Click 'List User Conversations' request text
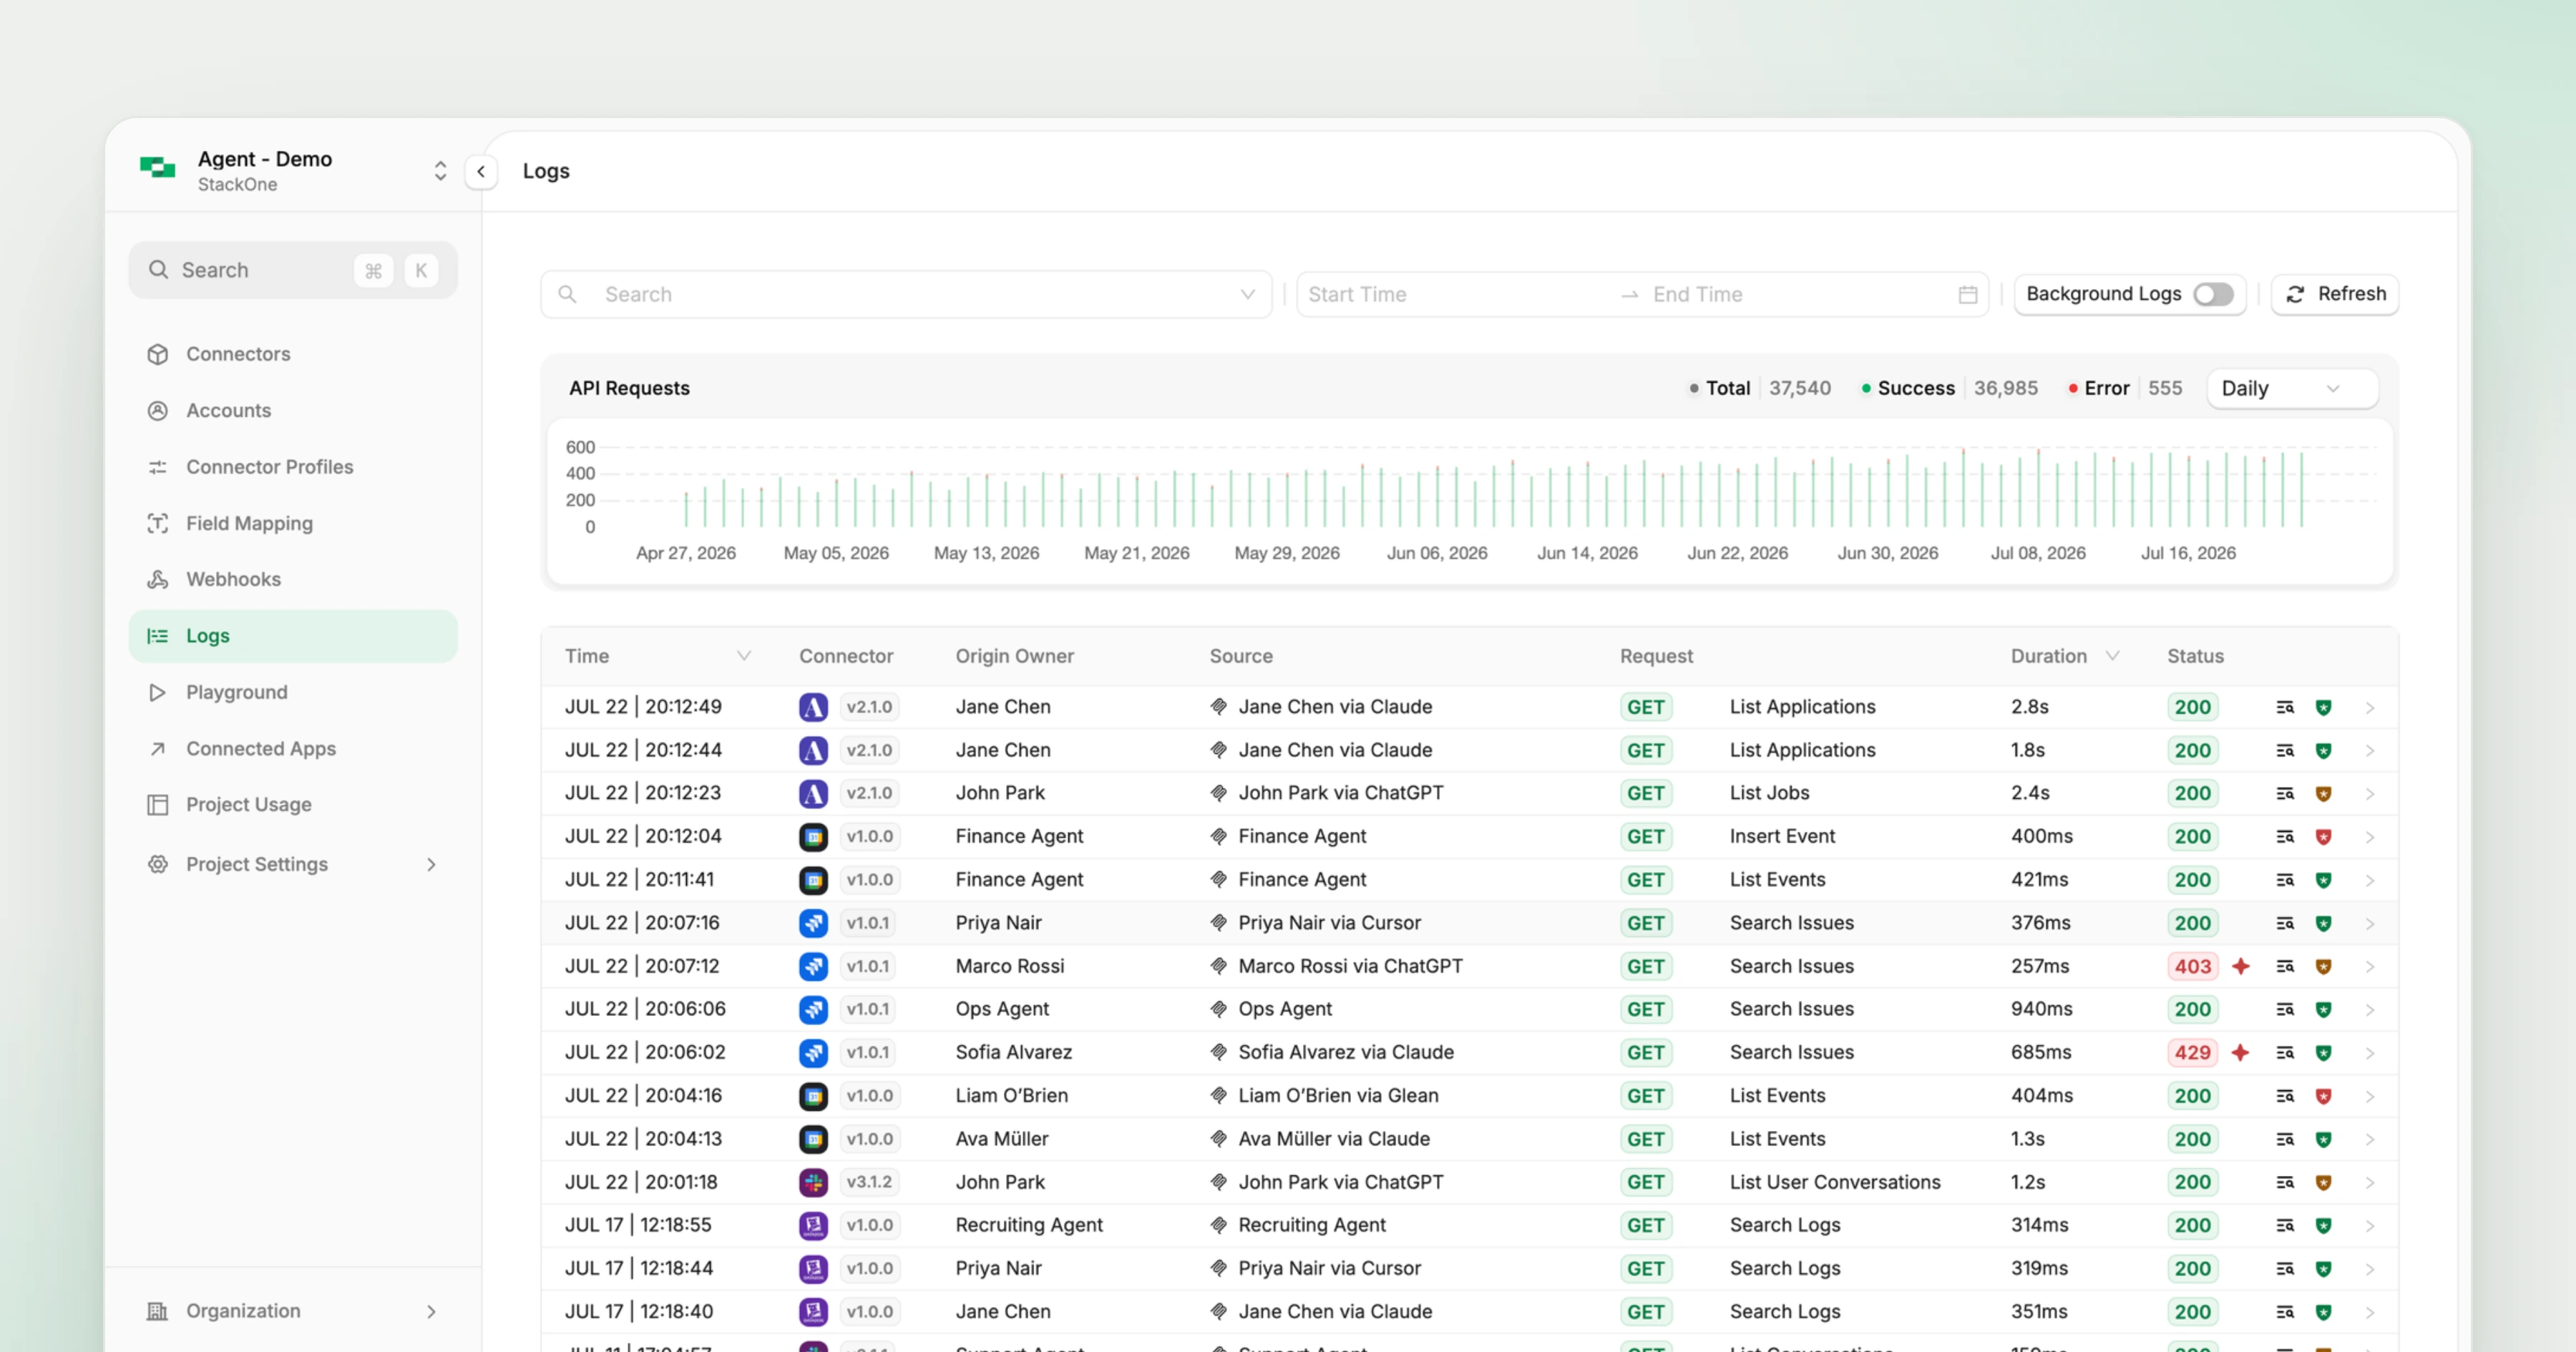2576x1352 pixels. pyautogui.click(x=1835, y=1182)
